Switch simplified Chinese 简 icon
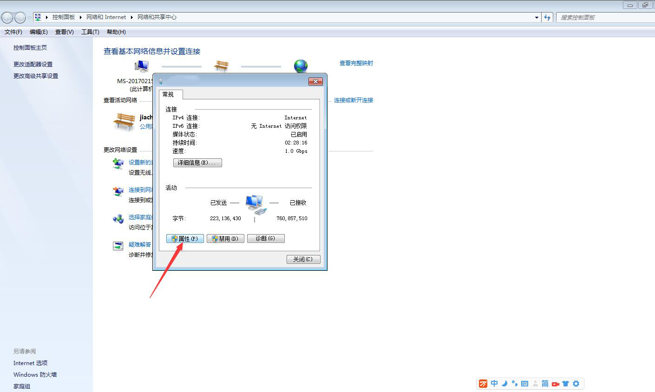Viewport: 655px width, 392px height. 545,384
